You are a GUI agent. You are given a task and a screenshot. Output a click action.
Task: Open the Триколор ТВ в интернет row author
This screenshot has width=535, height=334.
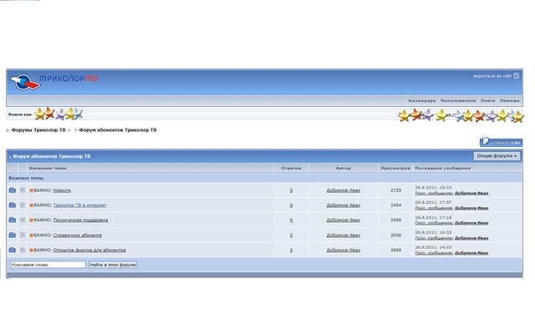coord(344,205)
